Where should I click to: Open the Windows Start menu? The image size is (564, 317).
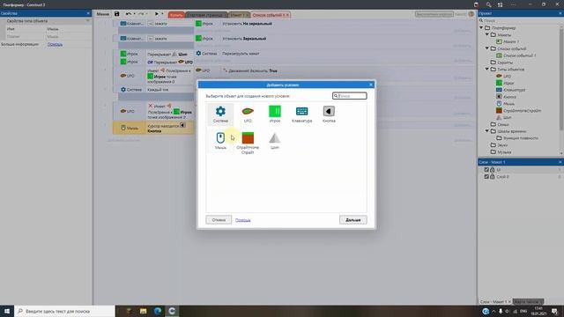click(7, 311)
